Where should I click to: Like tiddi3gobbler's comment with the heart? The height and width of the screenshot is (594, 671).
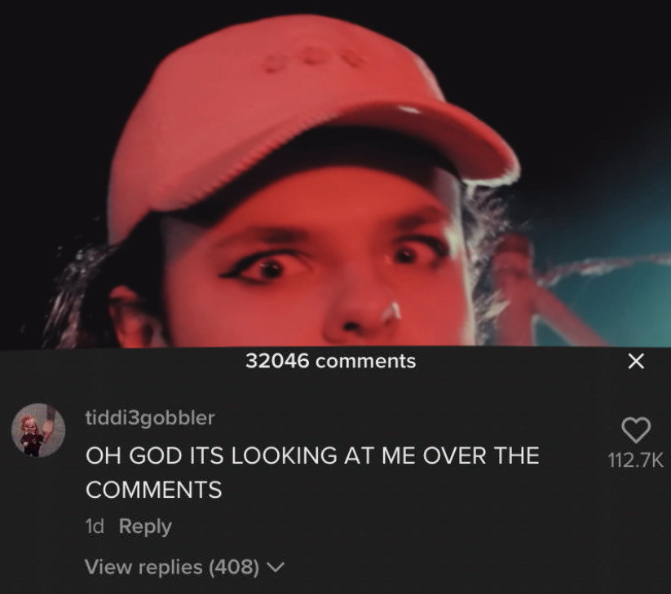coord(636,429)
